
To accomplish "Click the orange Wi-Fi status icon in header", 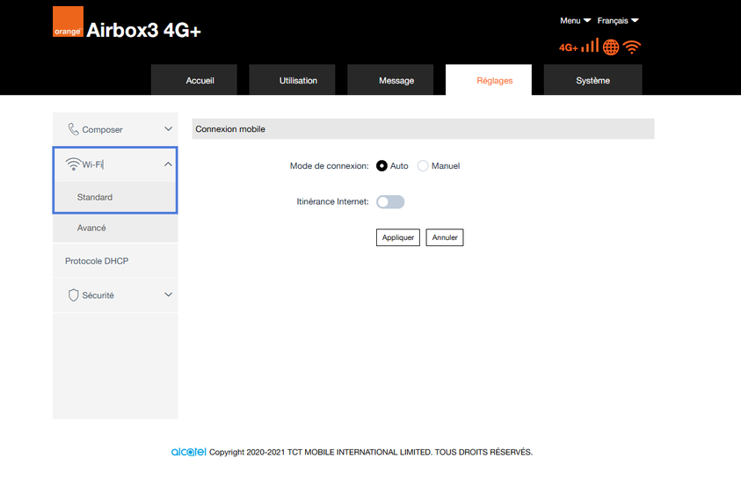I will [632, 47].
